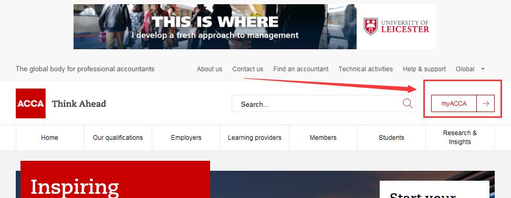
Task: Select the Members navigation item
Action: coord(323,138)
